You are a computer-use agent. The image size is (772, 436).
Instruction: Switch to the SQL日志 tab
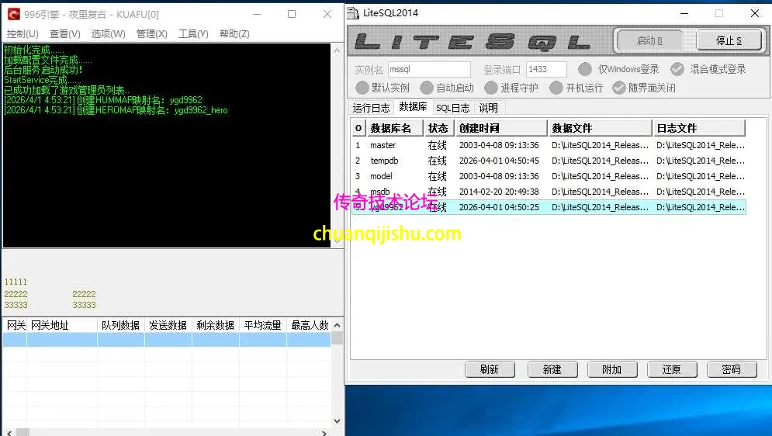452,108
